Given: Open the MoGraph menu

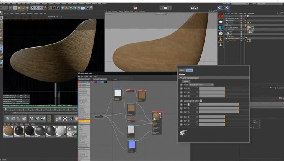Looking at the screenshot, I should [x=44, y=3].
